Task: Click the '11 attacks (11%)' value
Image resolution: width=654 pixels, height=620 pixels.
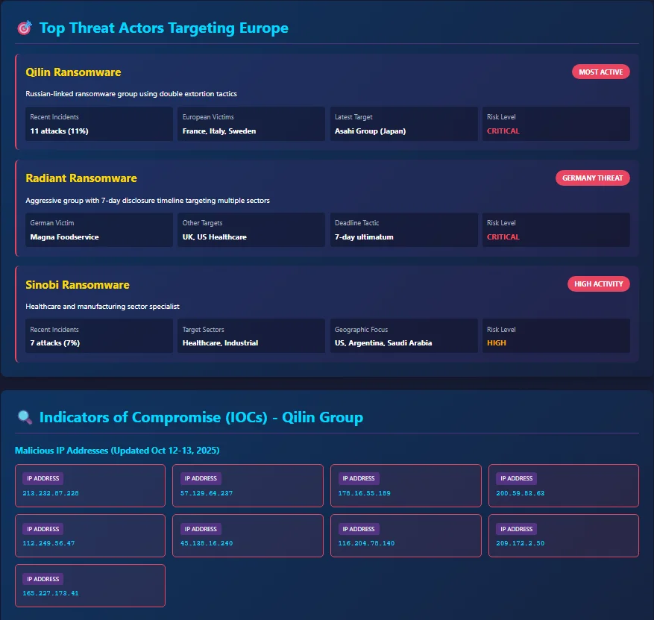Action: pos(59,131)
